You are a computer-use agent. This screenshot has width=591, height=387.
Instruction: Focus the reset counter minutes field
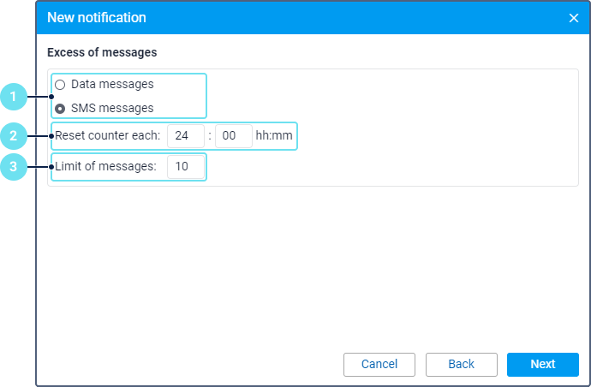(234, 136)
